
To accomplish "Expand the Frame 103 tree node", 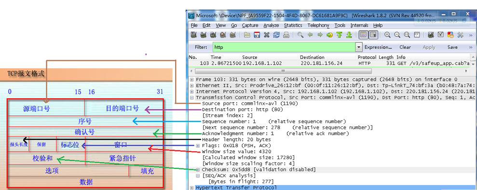I will 191,80.
